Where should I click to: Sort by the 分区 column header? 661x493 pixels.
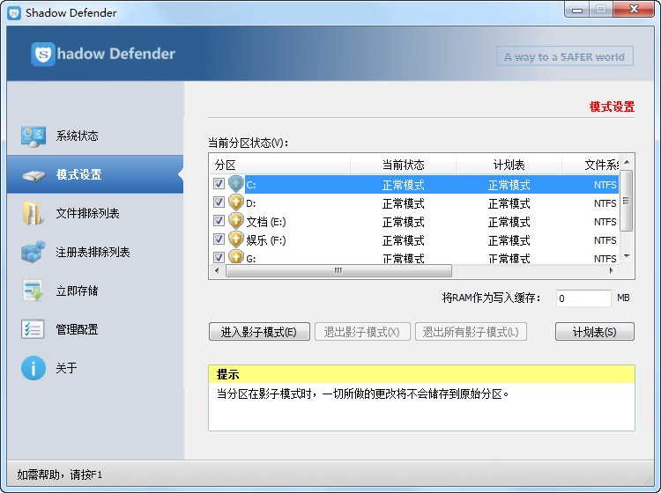[280, 165]
